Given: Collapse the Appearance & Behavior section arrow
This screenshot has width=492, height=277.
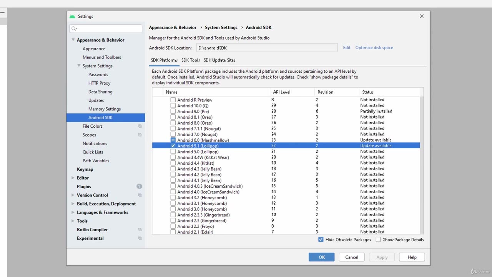Looking at the screenshot, I should pyautogui.click(x=73, y=40).
